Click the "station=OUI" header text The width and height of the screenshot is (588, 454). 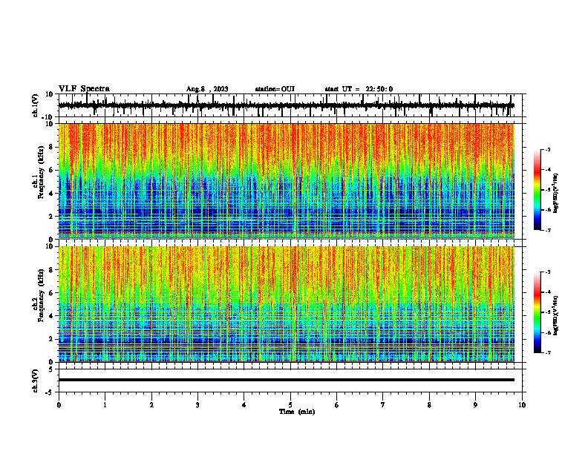coord(275,89)
